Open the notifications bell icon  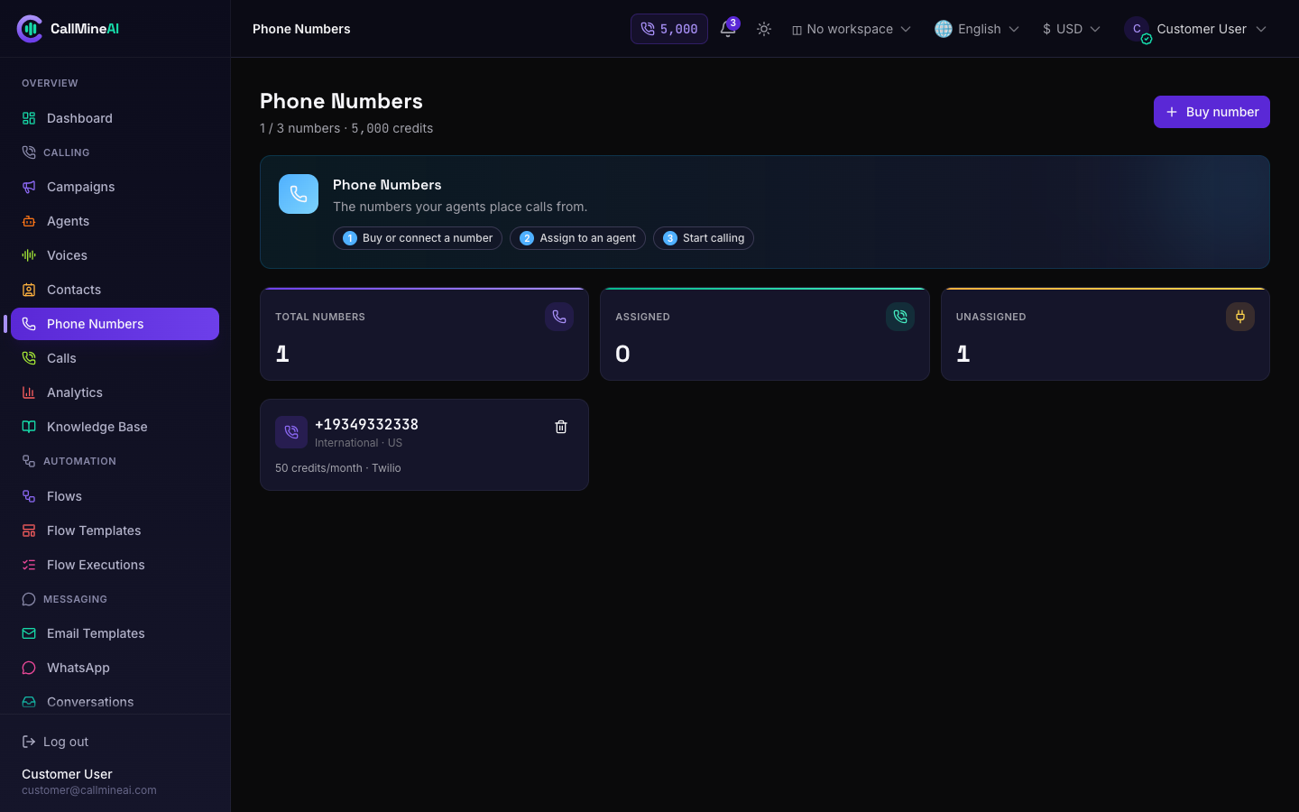click(x=728, y=29)
